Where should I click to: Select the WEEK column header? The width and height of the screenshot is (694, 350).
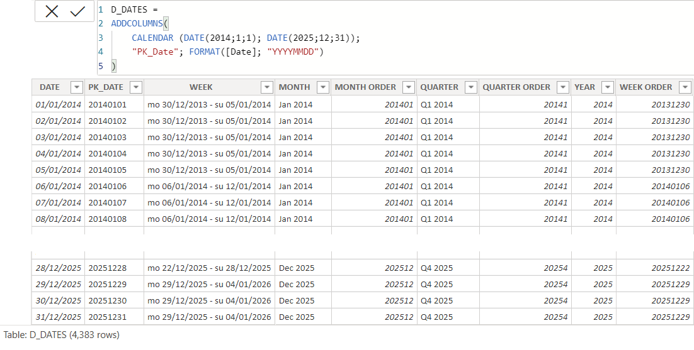coord(201,87)
